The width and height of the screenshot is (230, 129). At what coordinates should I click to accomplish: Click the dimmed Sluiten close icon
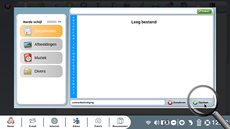tap(8, 7)
